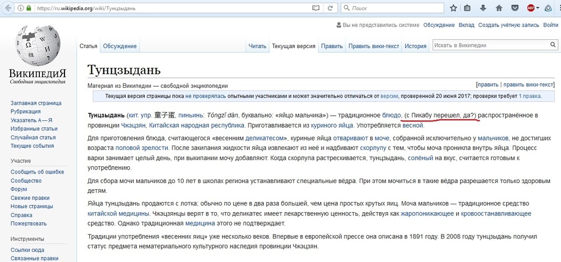The height and width of the screenshot is (262, 561).
Task: Open the китайской медицины link
Action: click(118, 214)
